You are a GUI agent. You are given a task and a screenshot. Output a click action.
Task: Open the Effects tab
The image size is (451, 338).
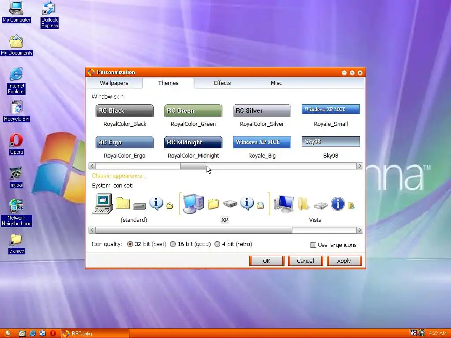222,83
